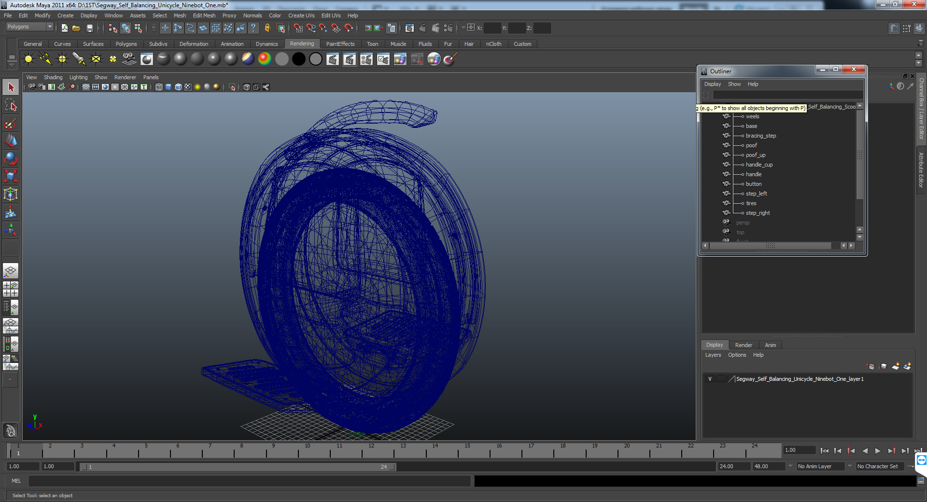
Task: Click the Rotate tool sphere icon
Action: click(x=11, y=158)
